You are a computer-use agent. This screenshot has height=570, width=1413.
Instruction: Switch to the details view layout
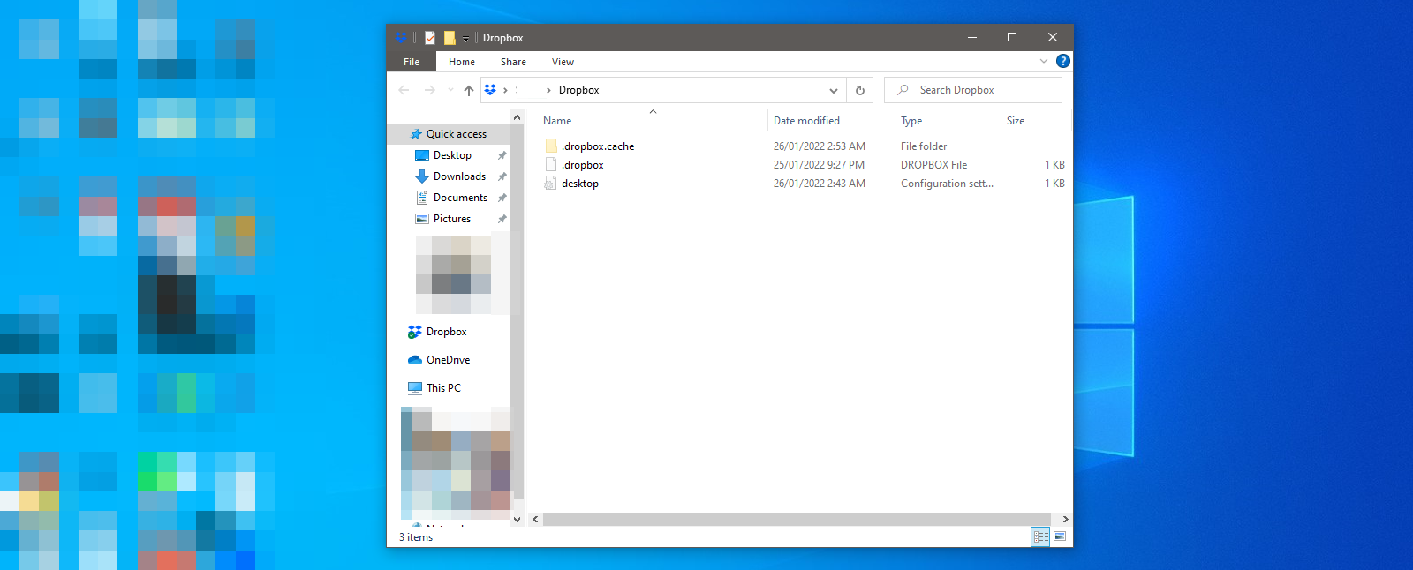coord(1040,536)
